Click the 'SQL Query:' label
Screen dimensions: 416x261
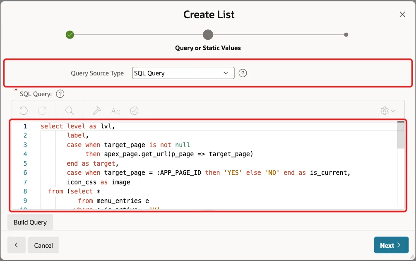36,94
